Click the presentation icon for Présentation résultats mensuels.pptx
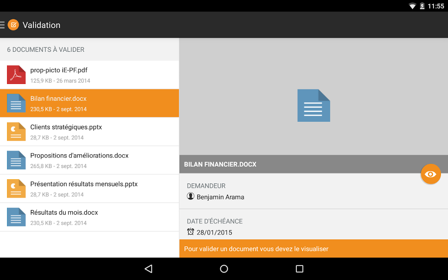This screenshot has width=448, height=280. click(x=16, y=189)
